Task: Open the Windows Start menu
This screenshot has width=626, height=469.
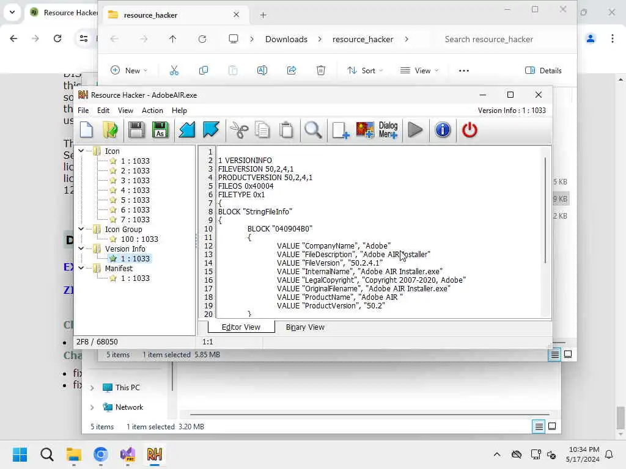Action: [x=20, y=454]
